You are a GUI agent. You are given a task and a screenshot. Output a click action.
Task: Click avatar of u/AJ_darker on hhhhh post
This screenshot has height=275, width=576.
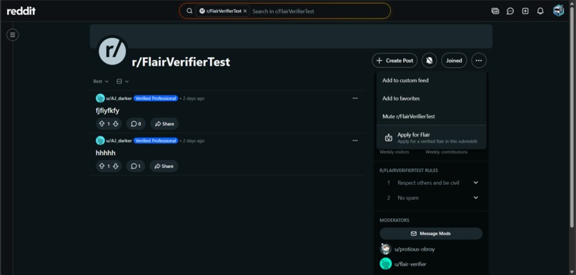[x=100, y=141]
